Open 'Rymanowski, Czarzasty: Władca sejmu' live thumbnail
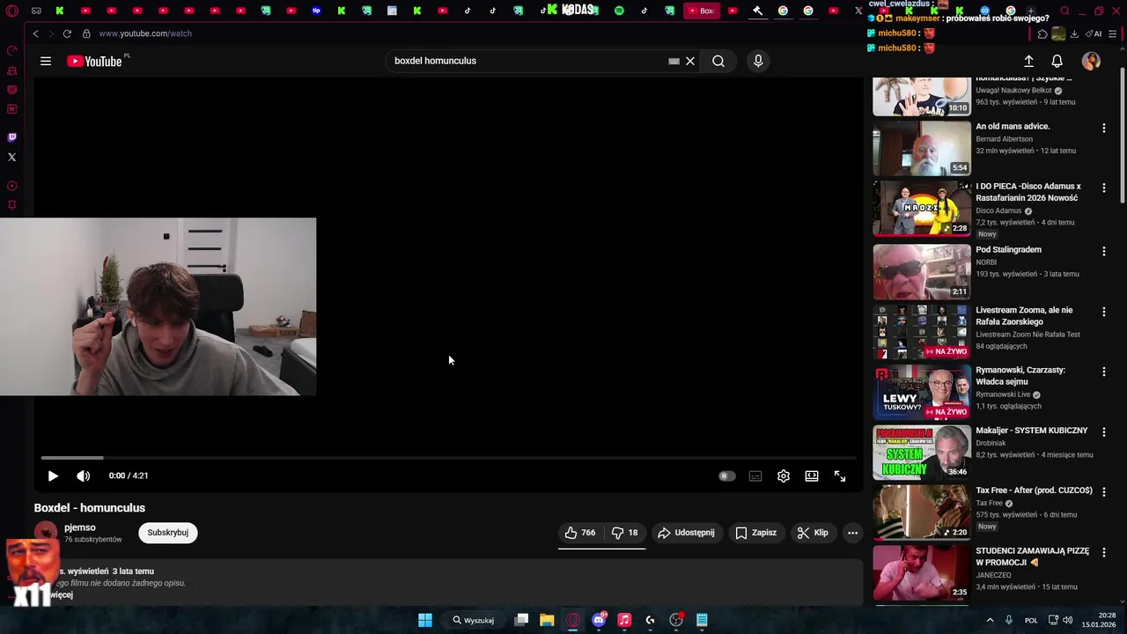Viewport: 1127px width, 634px height. tap(921, 392)
